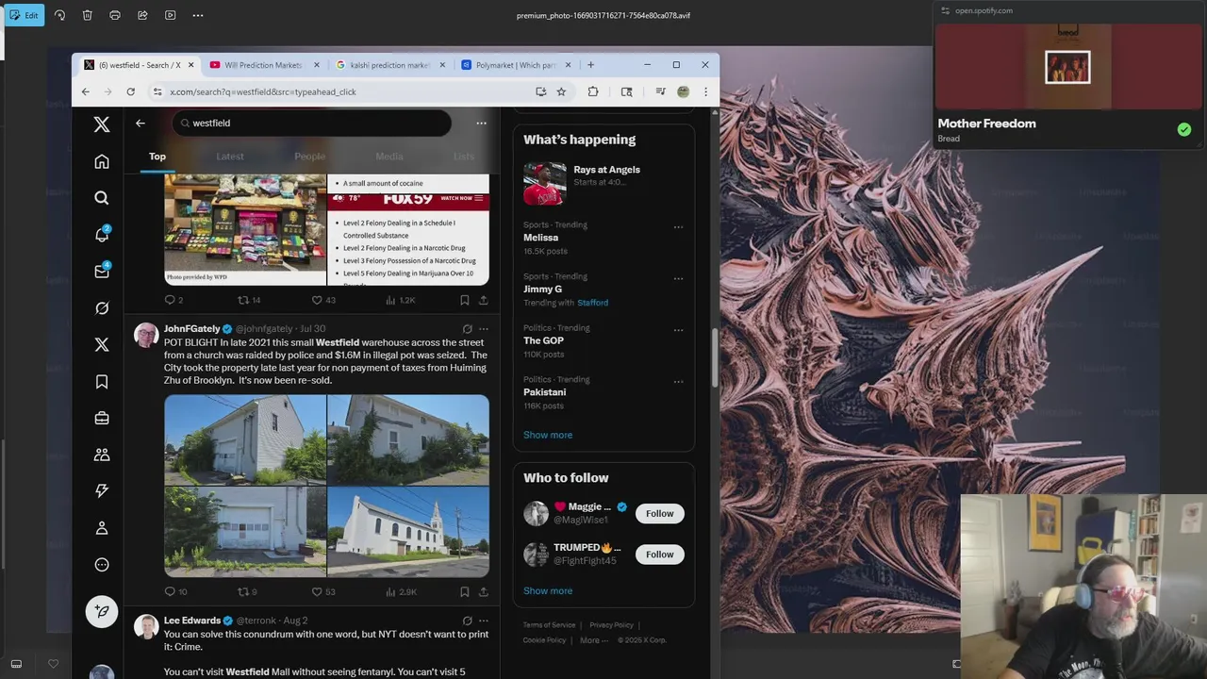Open Rays at Angels event thumbnail
1207x679 pixels.
click(x=545, y=184)
